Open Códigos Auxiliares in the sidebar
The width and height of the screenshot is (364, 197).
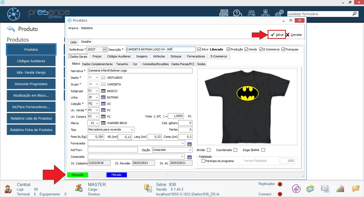tap(31, 61)
